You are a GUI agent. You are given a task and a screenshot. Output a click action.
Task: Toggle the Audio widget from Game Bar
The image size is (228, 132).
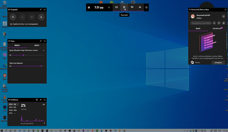point(116,7)
